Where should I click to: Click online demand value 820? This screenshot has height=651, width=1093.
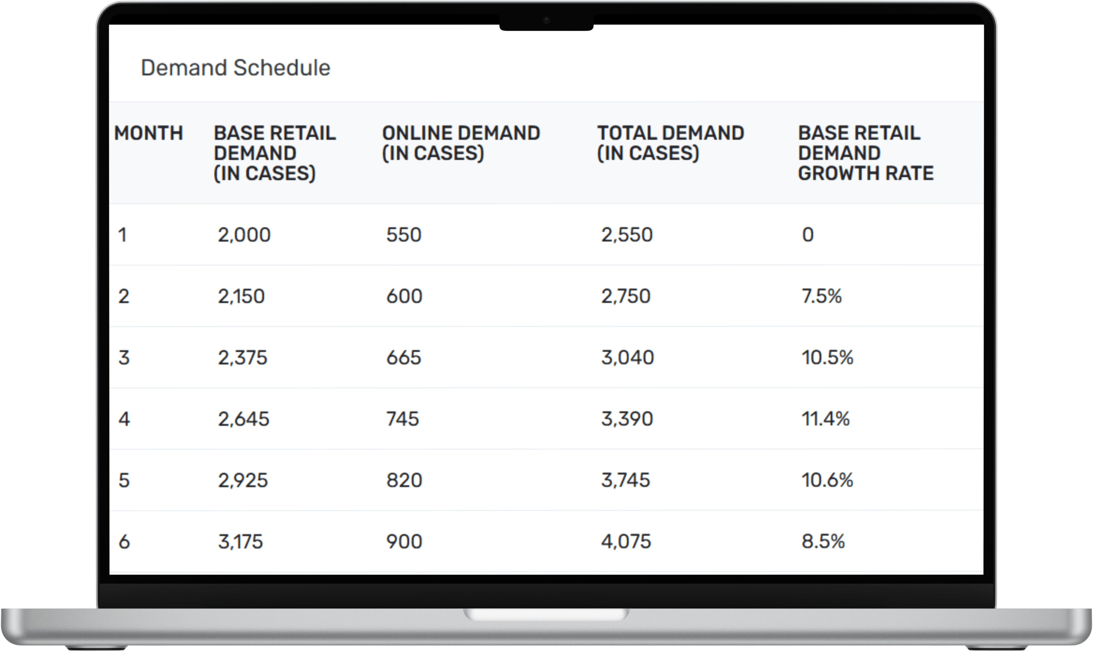tap(404, 480)
